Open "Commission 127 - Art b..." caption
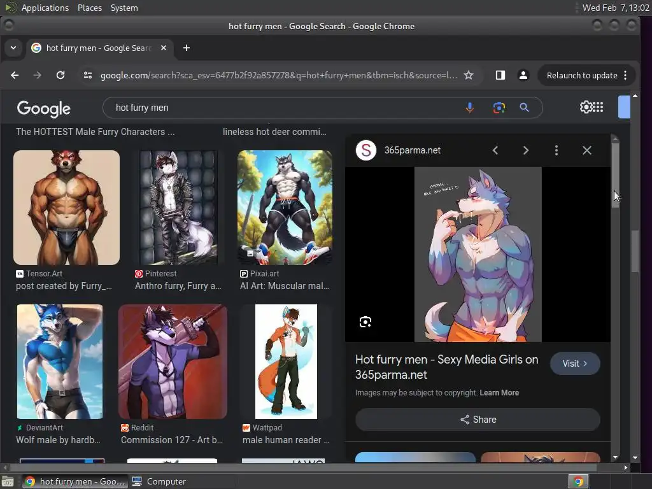Viewport: 652px width, 489px height. tap(172, 440)
